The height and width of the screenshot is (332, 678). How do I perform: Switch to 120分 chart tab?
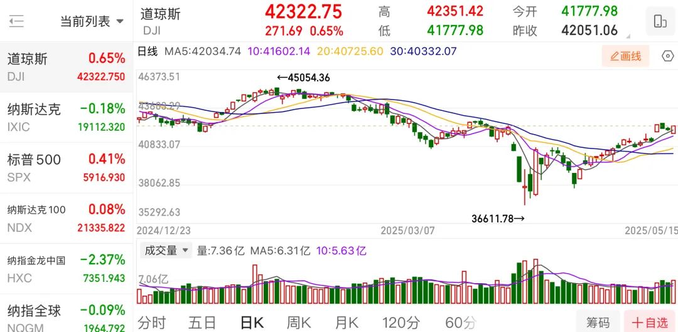[x=401, y=322]
